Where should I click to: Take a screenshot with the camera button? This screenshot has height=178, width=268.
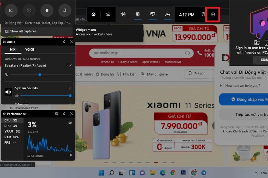click(11, 11)
